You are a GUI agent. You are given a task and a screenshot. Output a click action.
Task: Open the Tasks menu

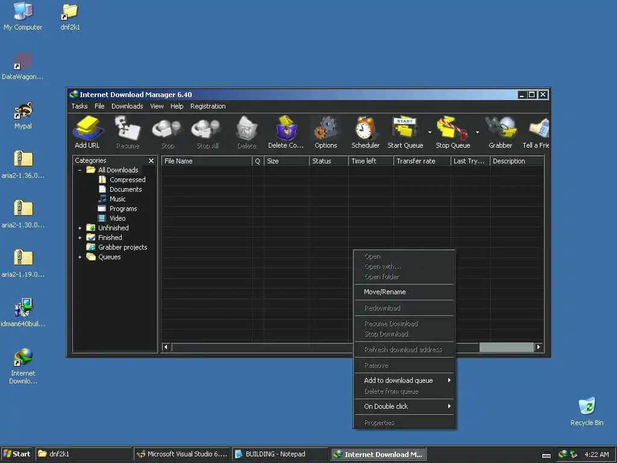(x=80, y=106)
